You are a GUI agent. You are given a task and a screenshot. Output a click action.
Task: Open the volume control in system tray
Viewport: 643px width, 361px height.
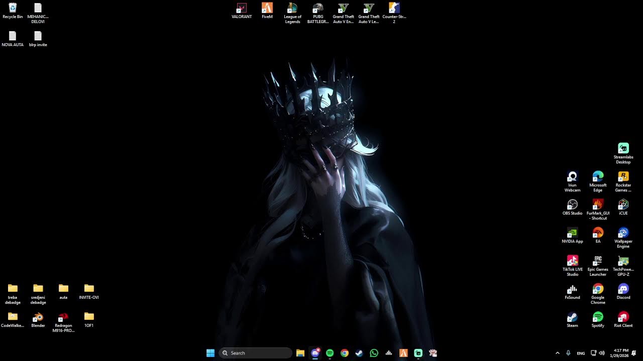[x=602, y=353]
